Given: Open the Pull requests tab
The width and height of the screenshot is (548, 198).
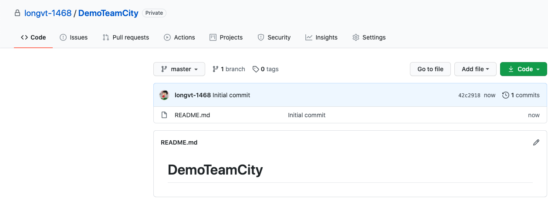Looking at the screenshot, I should click(x=126, y=37).
